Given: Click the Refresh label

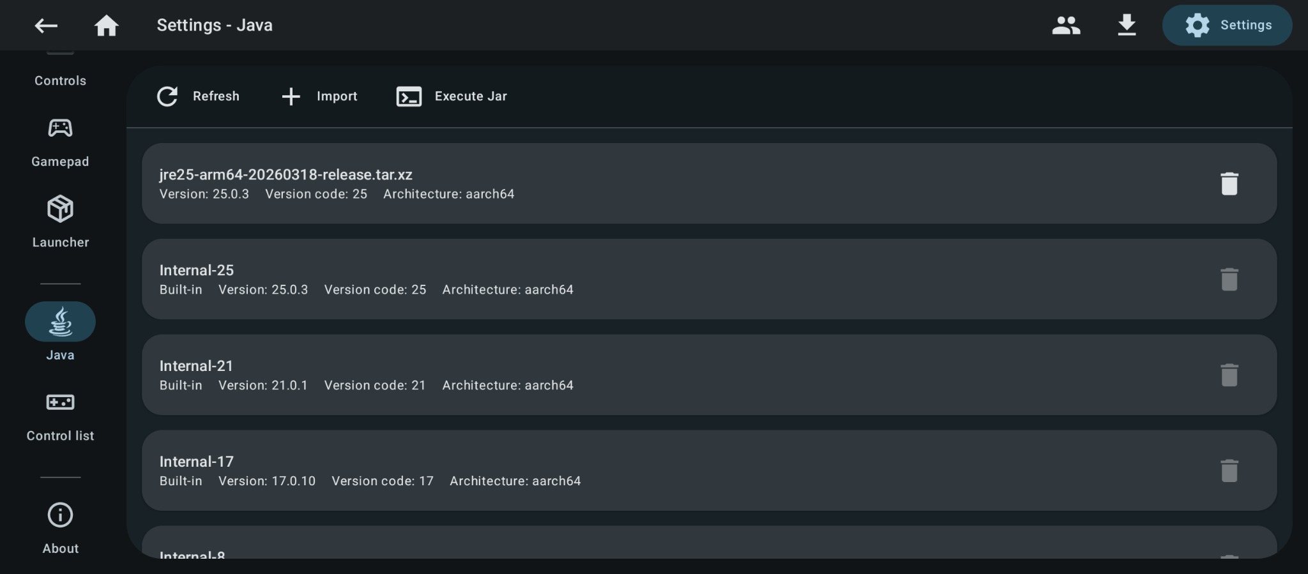Looking at the screenshot, I should (216, 96).
